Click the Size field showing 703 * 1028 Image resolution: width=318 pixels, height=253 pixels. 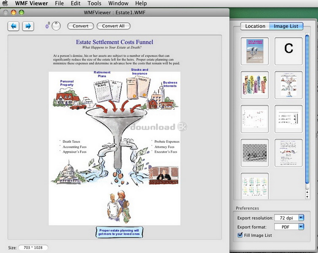tap(33, 248)
